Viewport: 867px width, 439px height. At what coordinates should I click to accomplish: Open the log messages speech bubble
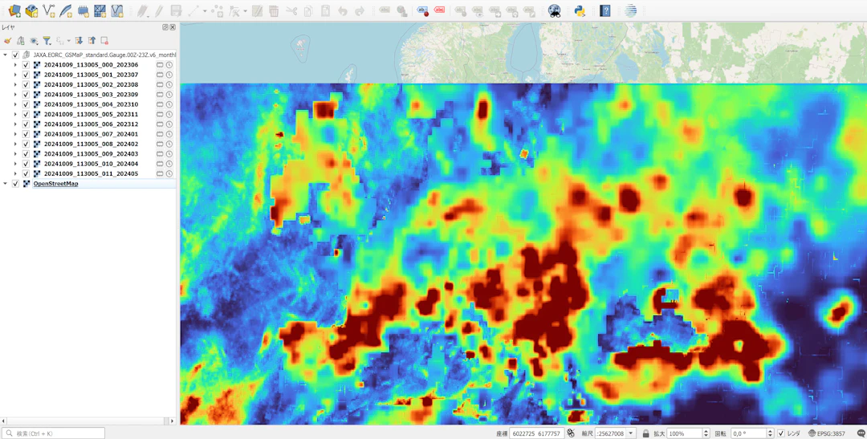tap(861, 433)
